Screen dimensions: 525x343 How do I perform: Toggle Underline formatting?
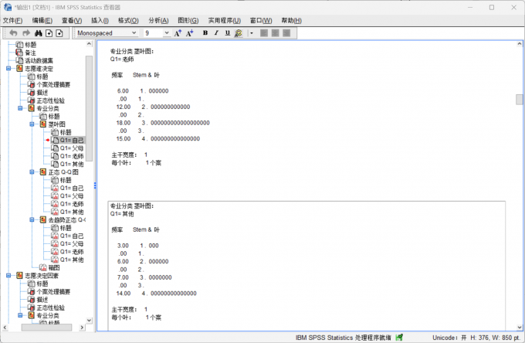pos(228,32)
